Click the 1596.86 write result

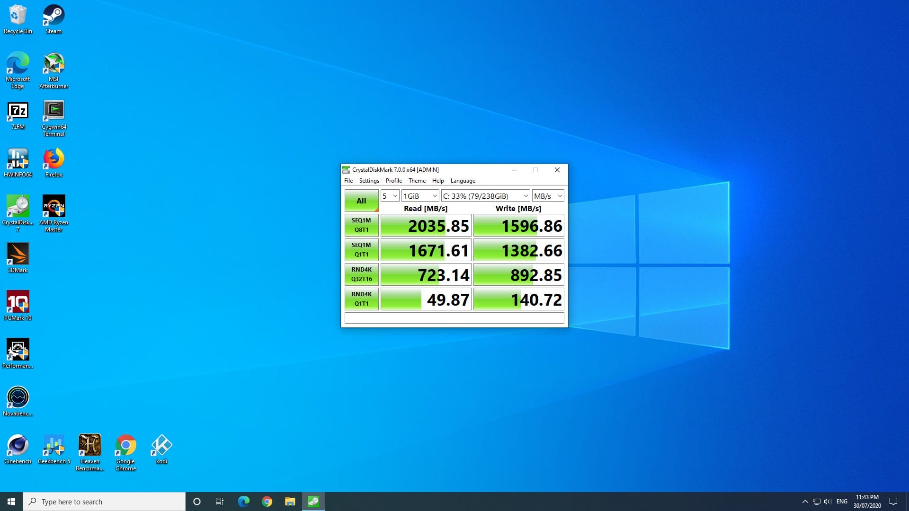tap(518, 226)
